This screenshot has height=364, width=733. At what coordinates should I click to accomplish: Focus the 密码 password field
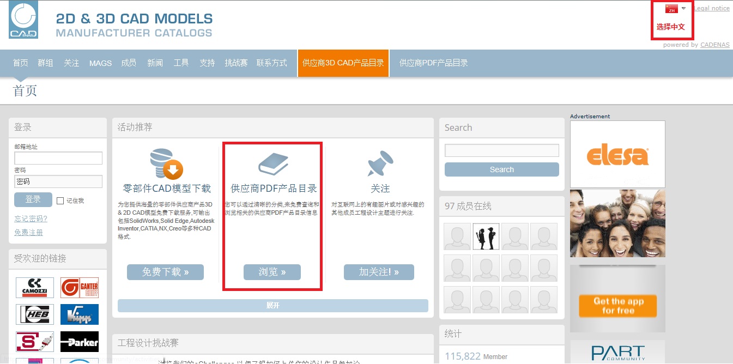tap(58, 181)
